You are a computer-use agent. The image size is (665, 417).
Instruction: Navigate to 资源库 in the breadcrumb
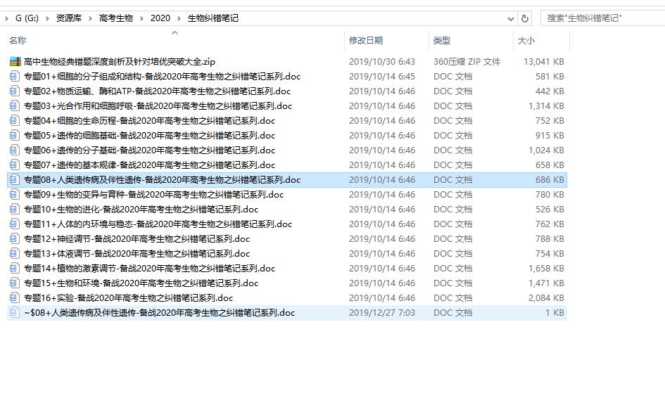69,18
